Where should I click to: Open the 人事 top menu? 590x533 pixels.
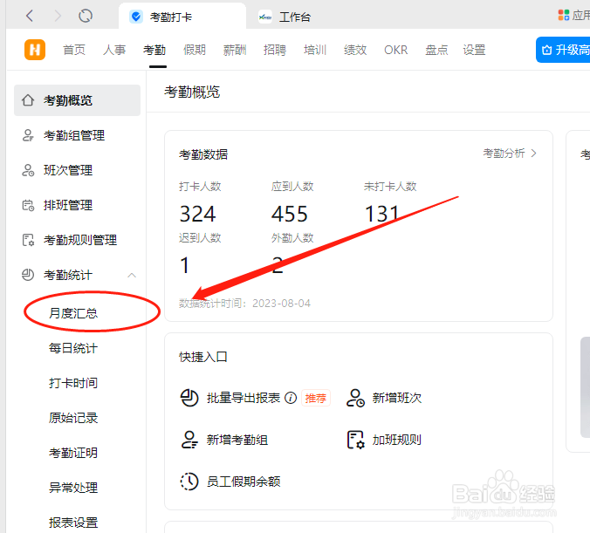click(114, 50)
